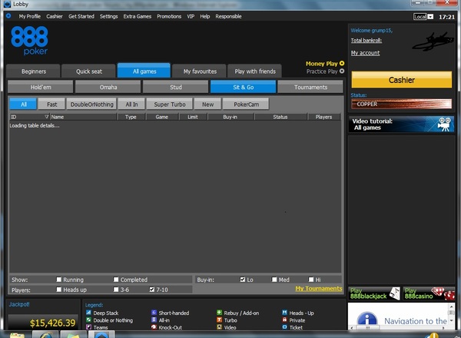Click the Short-handed legend icon
Viewport: 461px width, 338px height.
[x=154, y=313]
